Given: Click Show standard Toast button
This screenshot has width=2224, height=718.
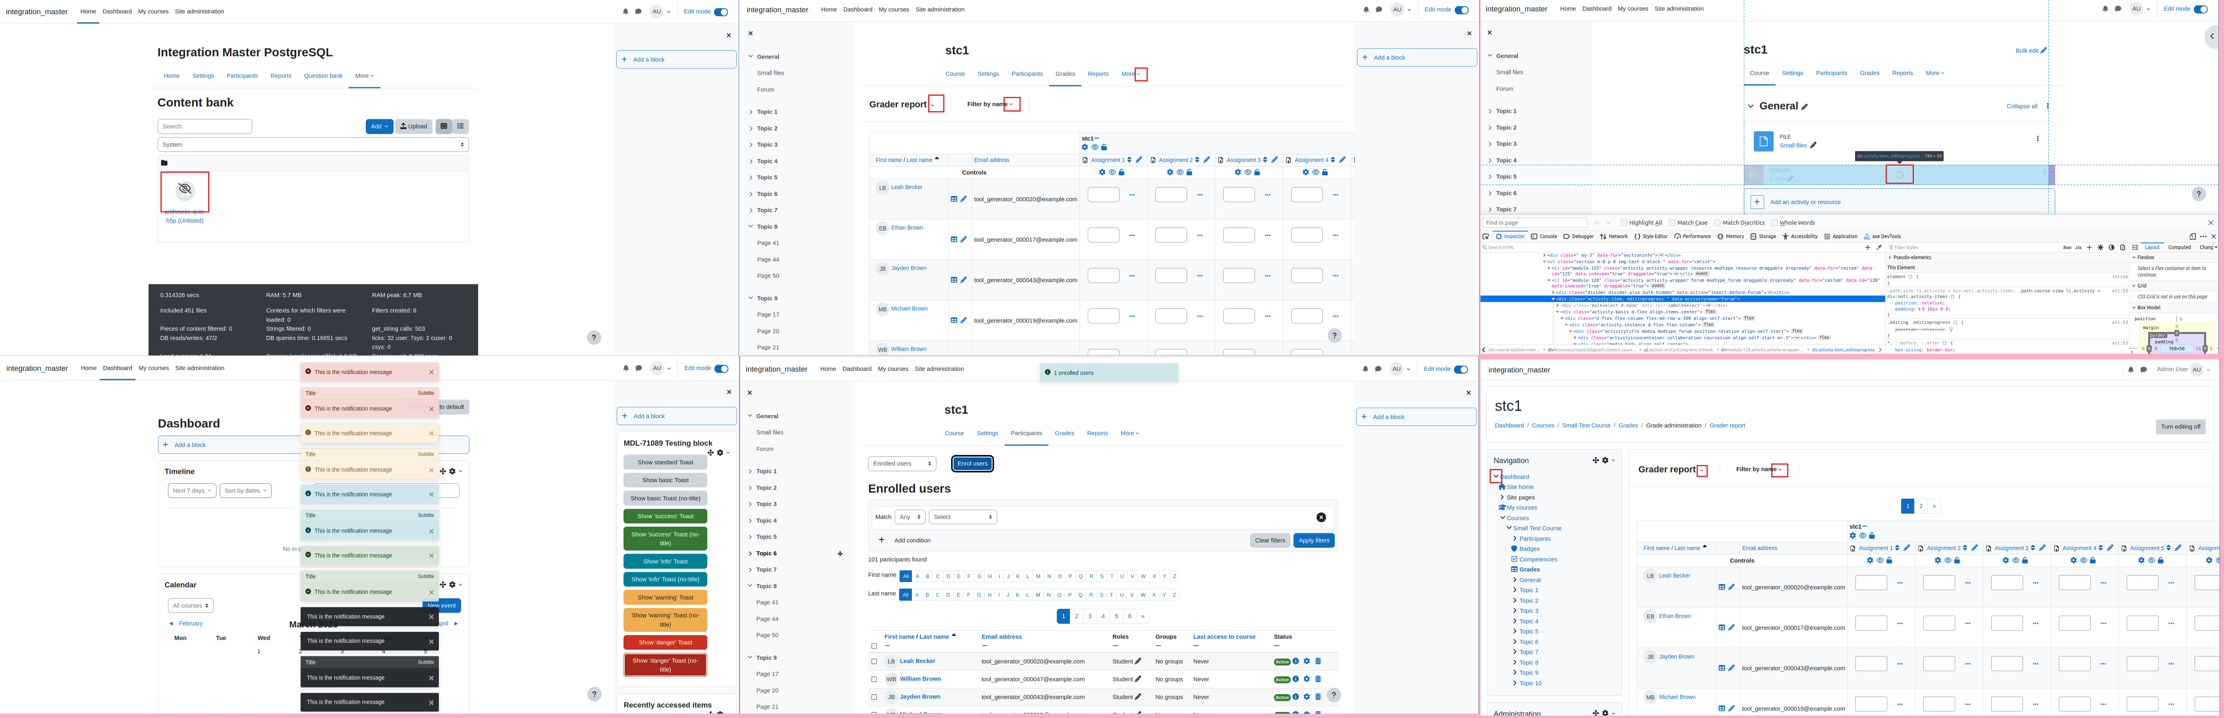Looking at the screenshot, I should [665, 463].
